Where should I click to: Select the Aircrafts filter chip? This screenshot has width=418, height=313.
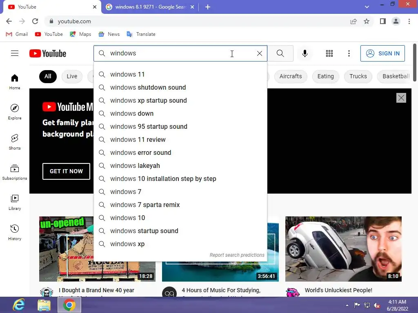coord(291,76)
